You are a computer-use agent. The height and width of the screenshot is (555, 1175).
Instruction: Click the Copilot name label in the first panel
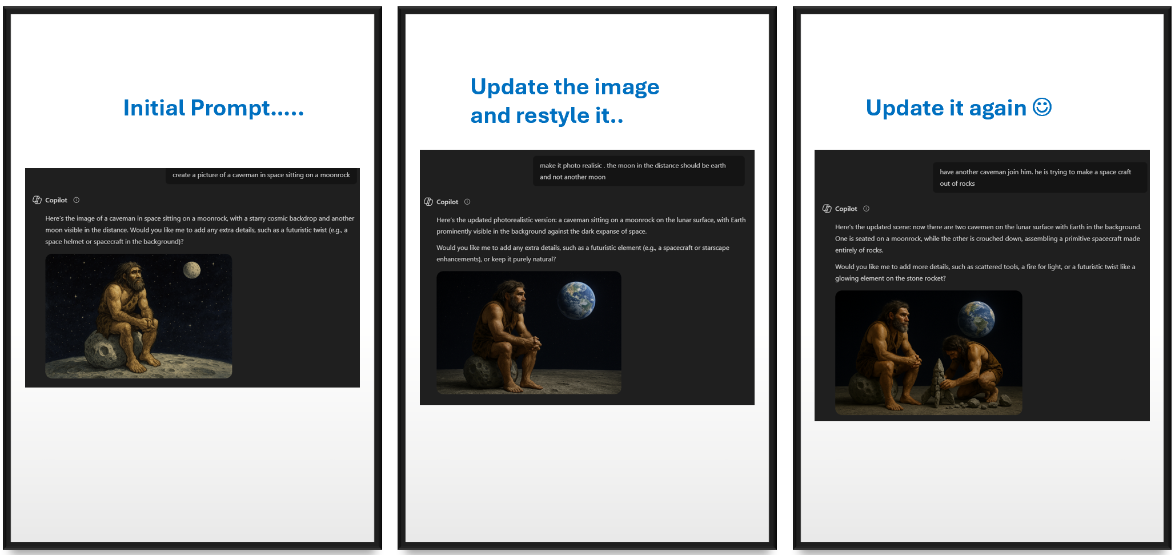pos(56,200)
